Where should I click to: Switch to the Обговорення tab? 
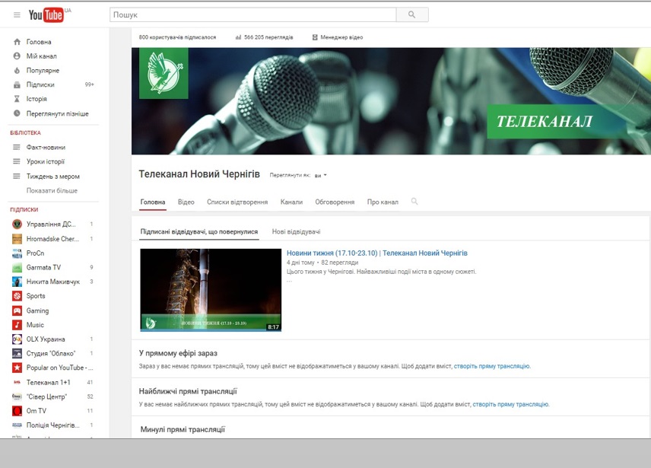click(335, 202)
